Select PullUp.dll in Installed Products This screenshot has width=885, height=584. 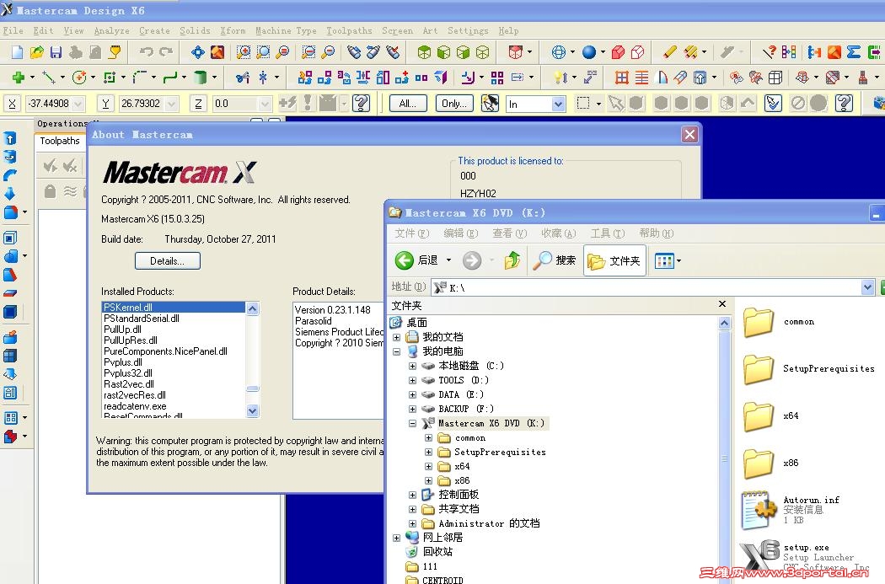click(122, 330)
